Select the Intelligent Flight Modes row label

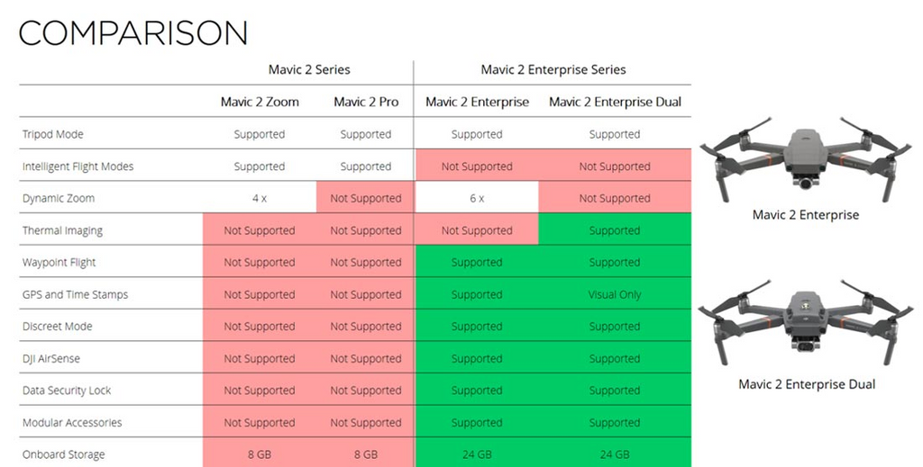click(78, 166)
